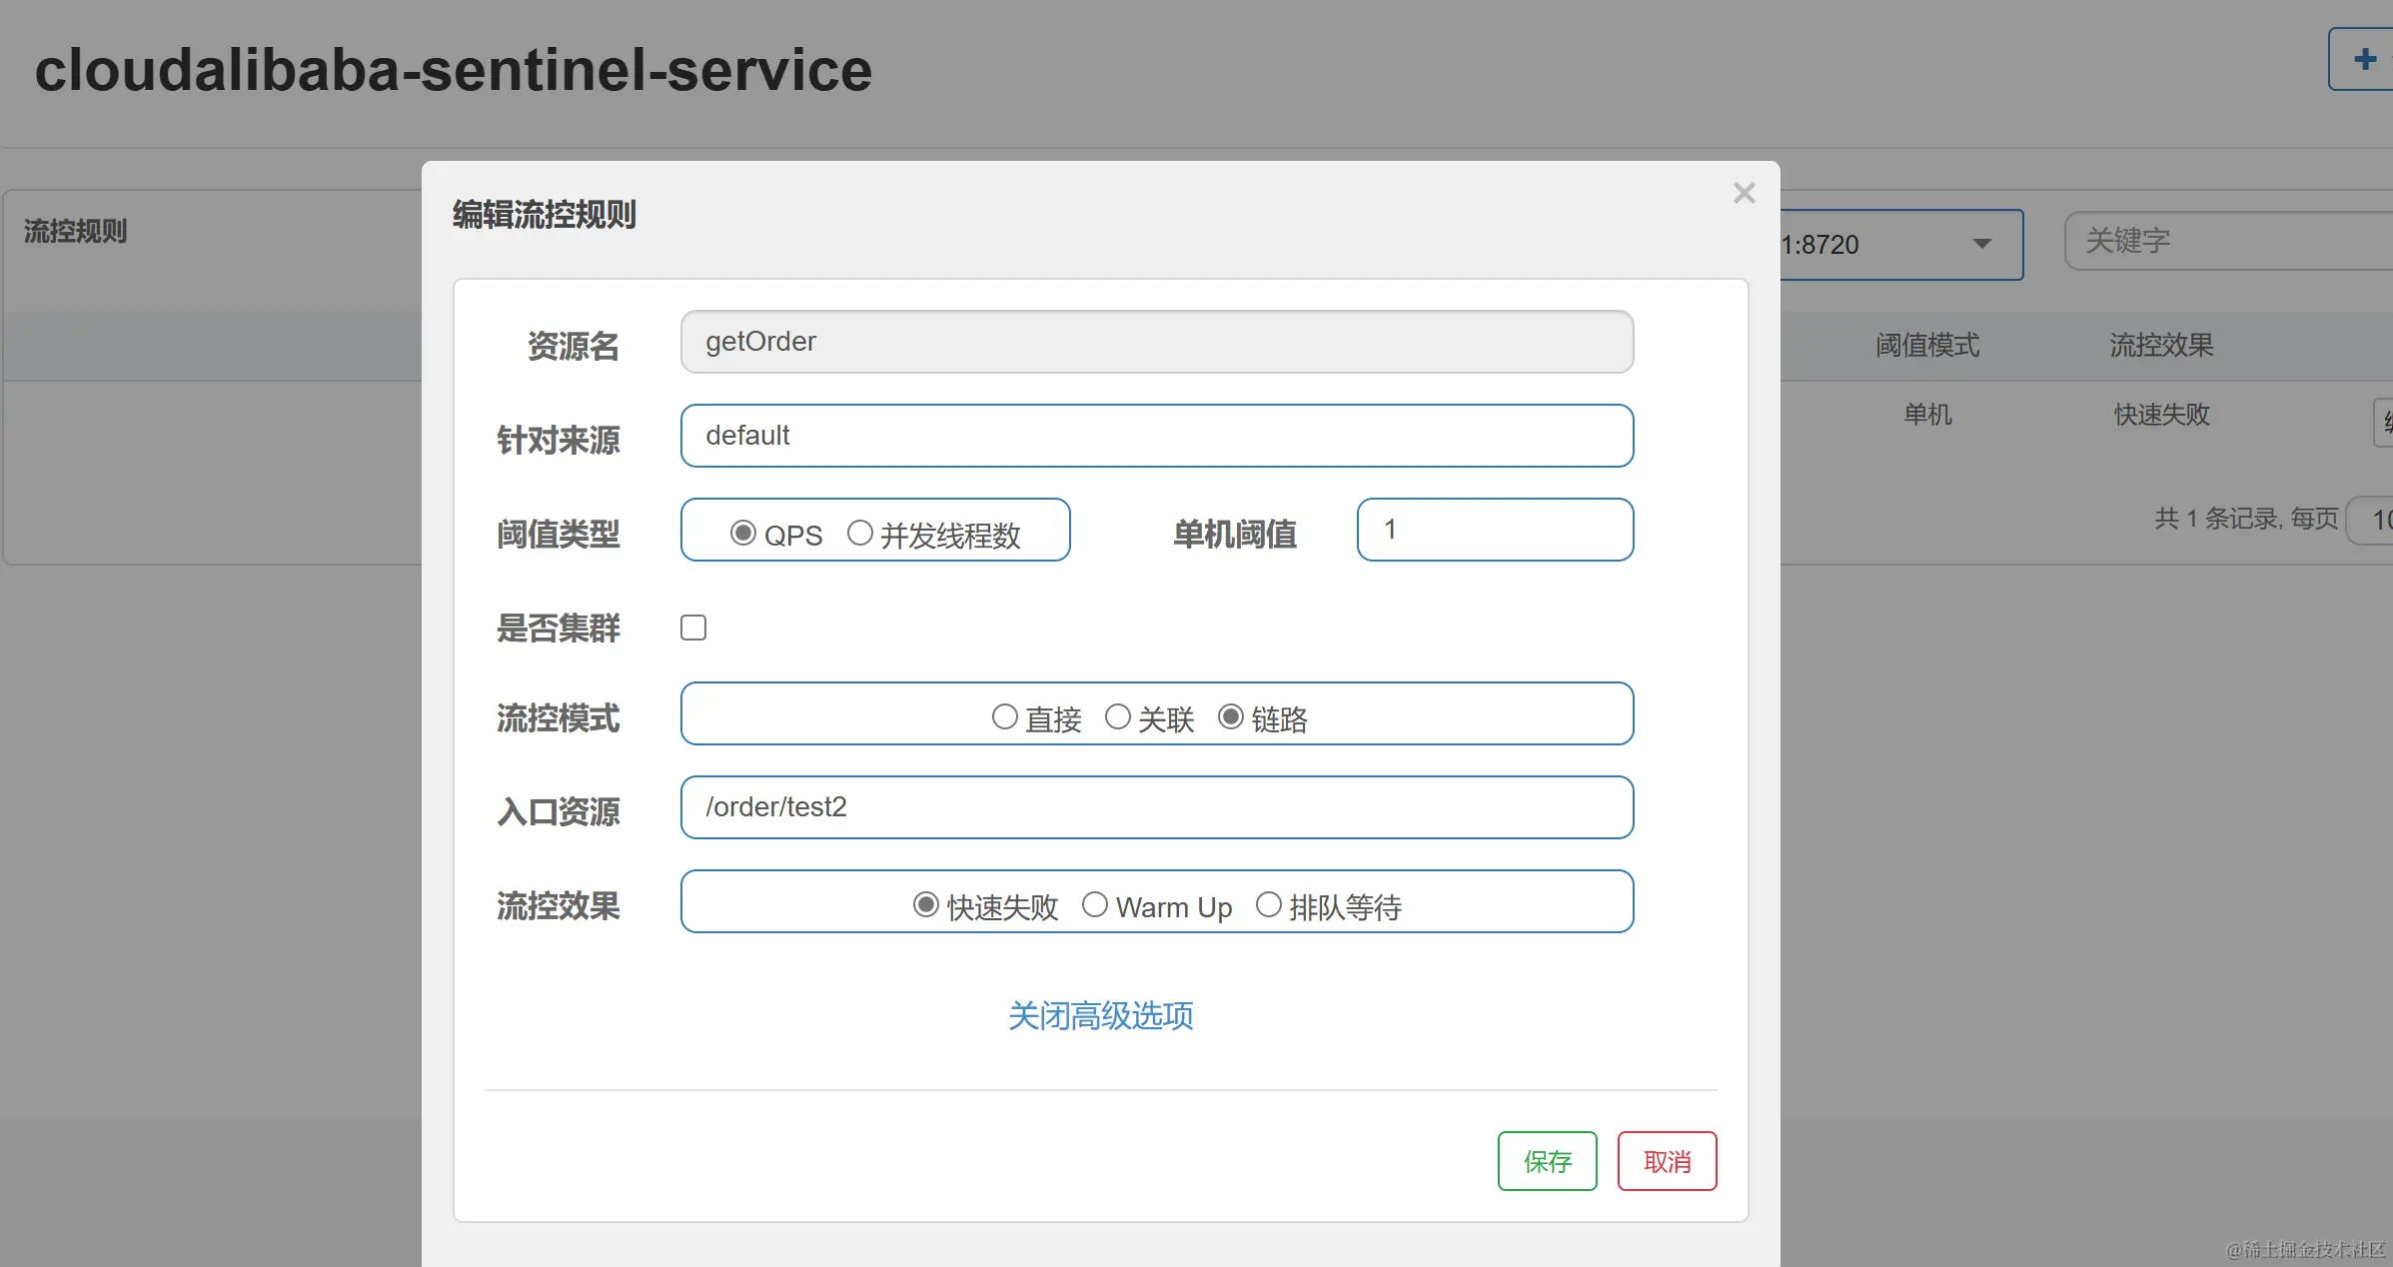Enable the 是否集群 cluster checkbox
Screen dimensions: 2393x1267
coord(693,628)
